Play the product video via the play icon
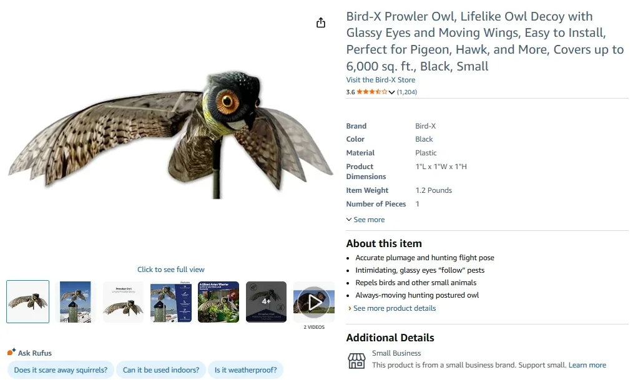This screenshot has width=638, height=380. pyautogui.click(x=313, y=301)
